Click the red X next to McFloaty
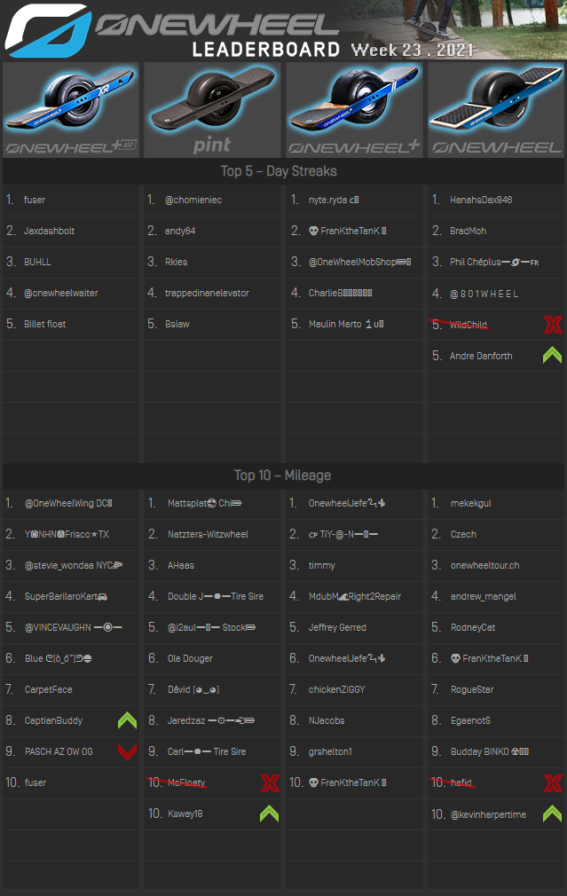This screenshot has width=567, height=896. (269, 782)
